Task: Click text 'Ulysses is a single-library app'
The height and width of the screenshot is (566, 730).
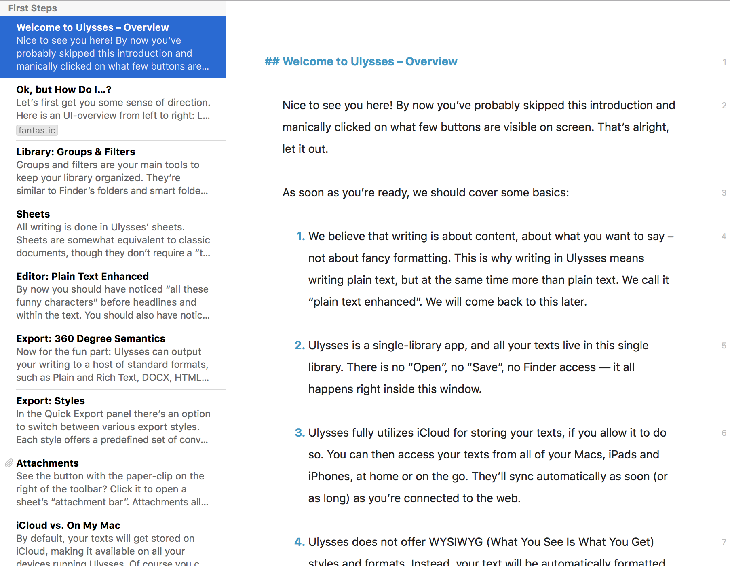Action: pos(388,345)
